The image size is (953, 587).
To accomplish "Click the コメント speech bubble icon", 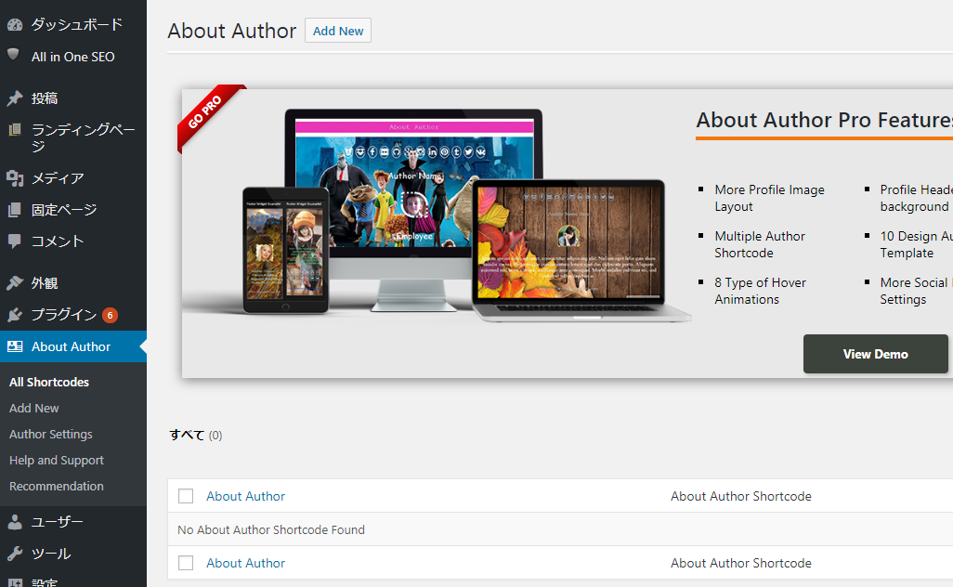I will tap(15, 241).
